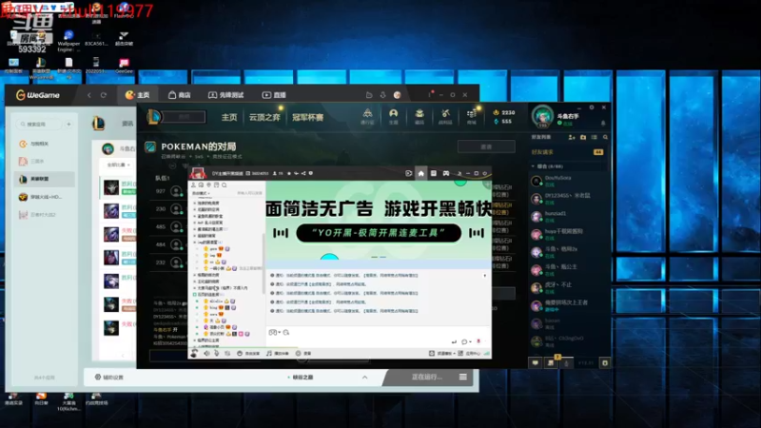Click the 应用中心 button in YY bottom bar
This screenshot has height=428, width=761.
point(469,353)
